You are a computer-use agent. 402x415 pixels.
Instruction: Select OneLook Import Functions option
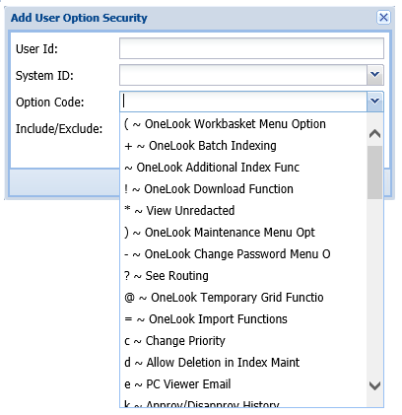click(243, 319)
